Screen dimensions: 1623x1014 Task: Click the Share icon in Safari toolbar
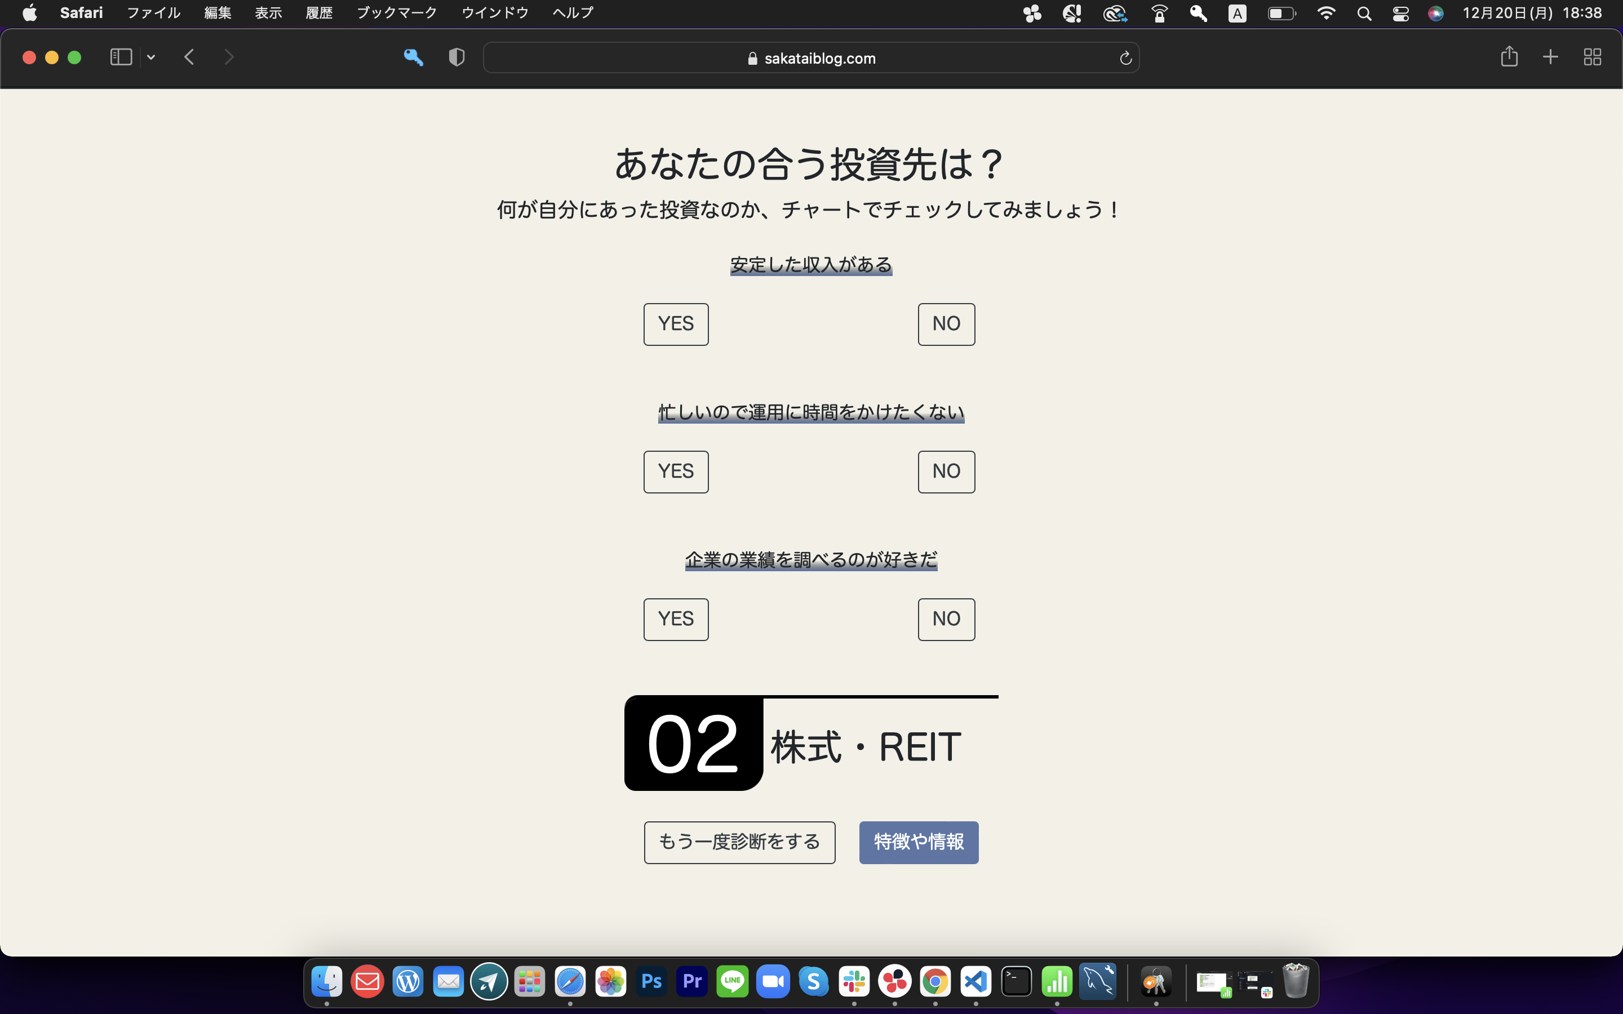coord(1509,57)
